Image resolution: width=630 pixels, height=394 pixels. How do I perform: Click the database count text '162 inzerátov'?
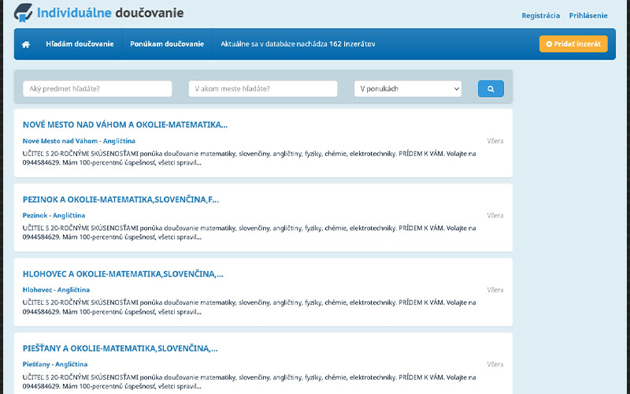point(352,44)
